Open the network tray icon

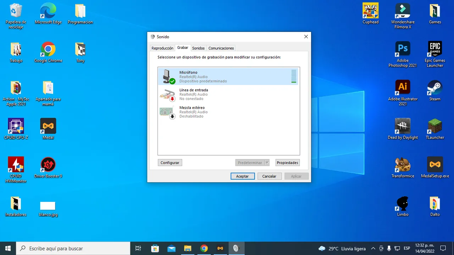pyautogui.click(x=397, y=248)
